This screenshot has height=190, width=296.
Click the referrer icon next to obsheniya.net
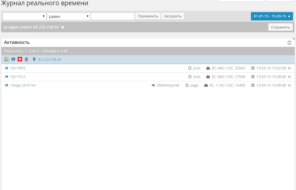(x=153, y=85)
